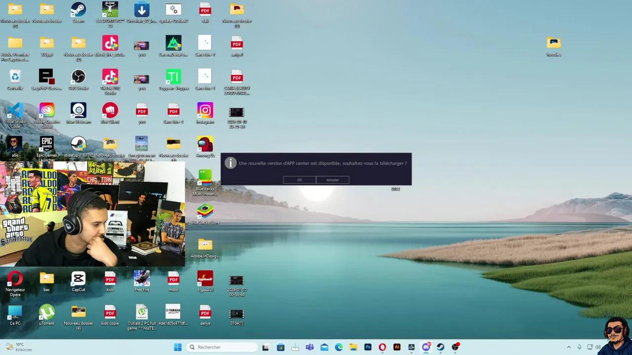This screenshot has height=355, width=632.
Task: Click the TikTok LIVE Studio shortcut
Action: (x=110, y=77)
